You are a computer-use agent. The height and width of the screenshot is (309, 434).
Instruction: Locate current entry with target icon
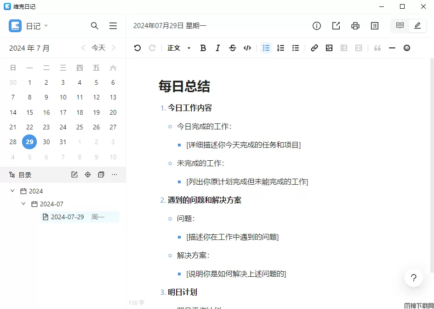click(88, 175)
